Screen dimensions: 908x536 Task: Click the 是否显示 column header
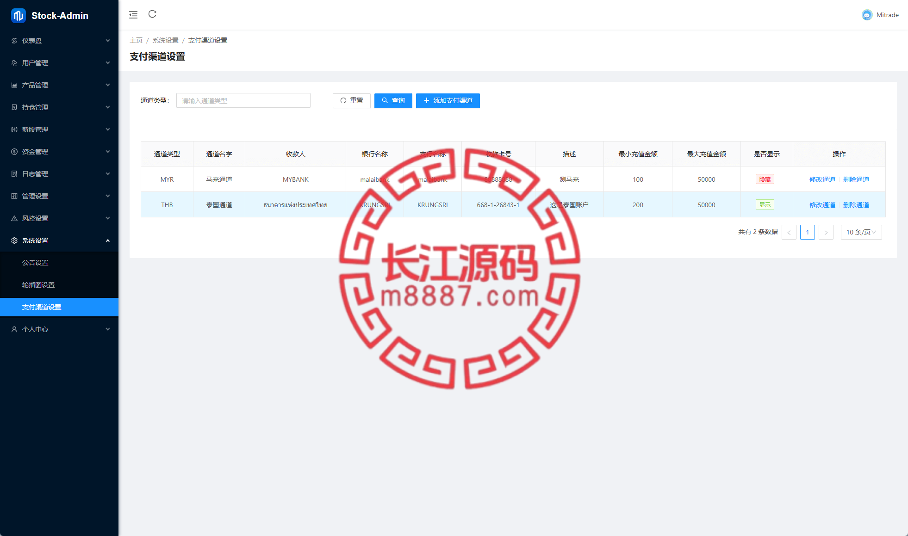click(x=766, y=154)
